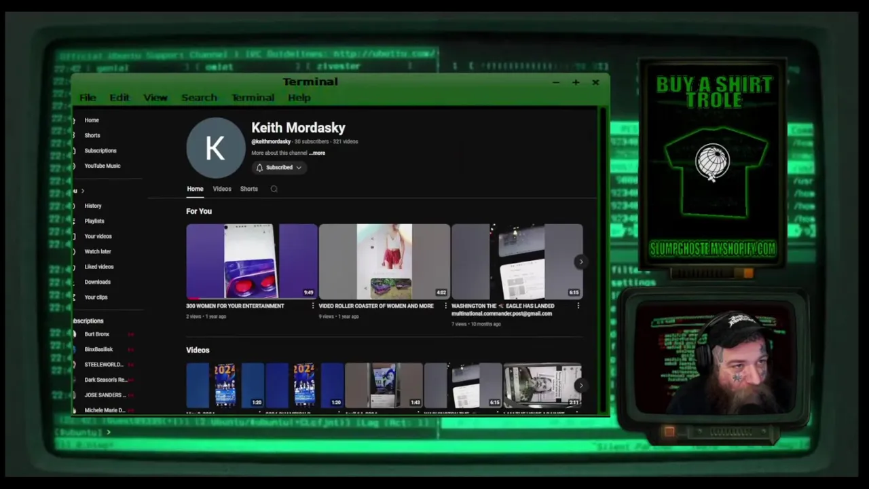Open the 300 WOMEN FOR YOUR ENTERTAINMENT title
The image size is (869, 489).
235,306
